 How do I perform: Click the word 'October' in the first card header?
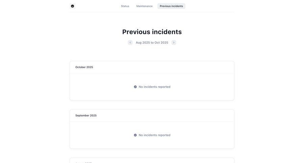(80, 67)
